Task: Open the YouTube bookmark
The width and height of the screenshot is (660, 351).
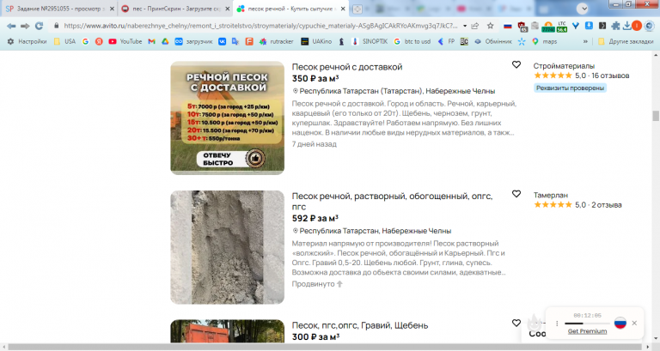Action: [x=125, y=41]
